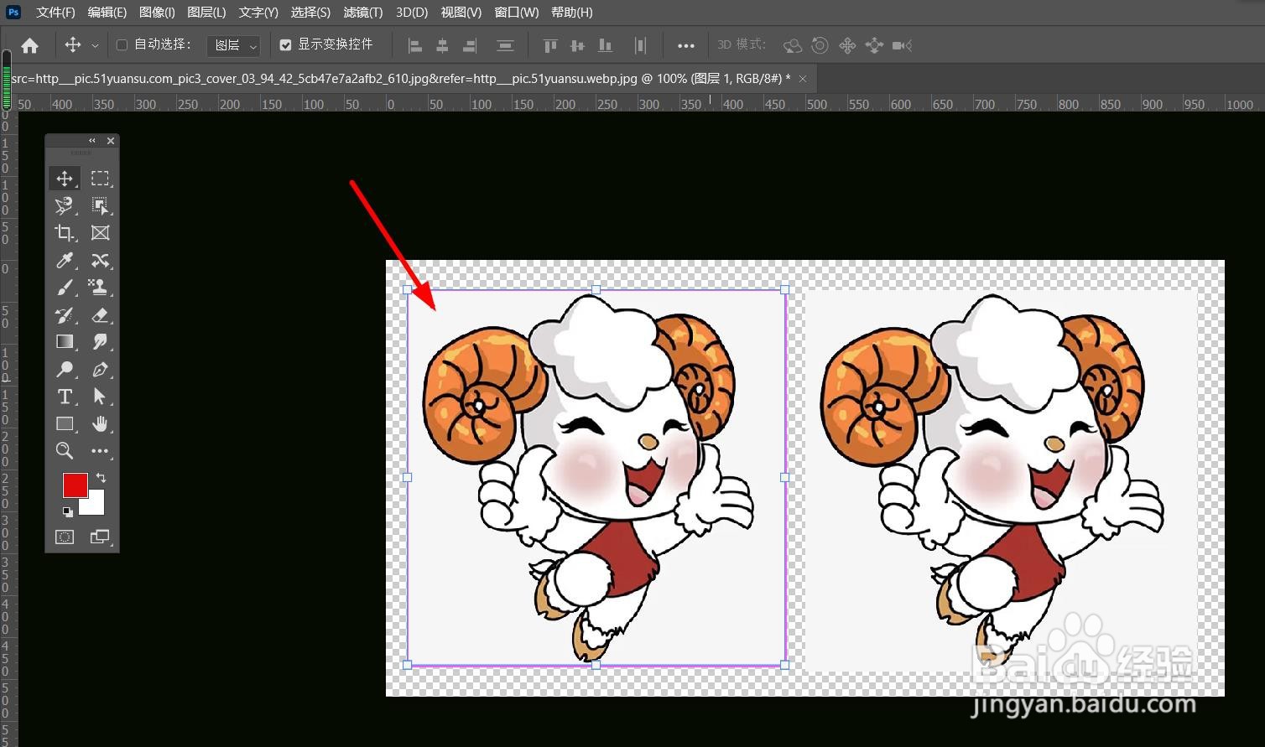This screenshot has height=747, width=1265.
Task: Toggle Quick Mask mode
Action: point(65,537)
